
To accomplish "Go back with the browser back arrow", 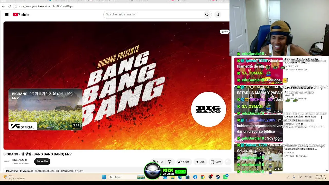I will [4, 6].
